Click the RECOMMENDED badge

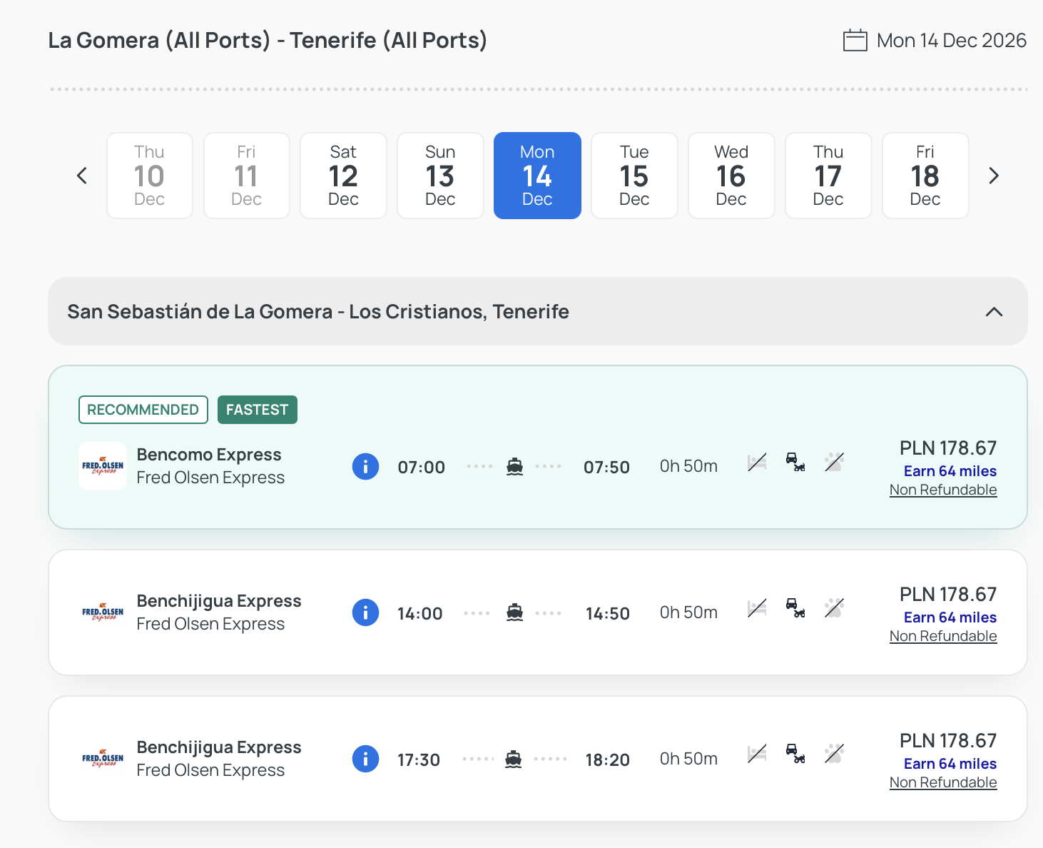[x=143, y=410]
